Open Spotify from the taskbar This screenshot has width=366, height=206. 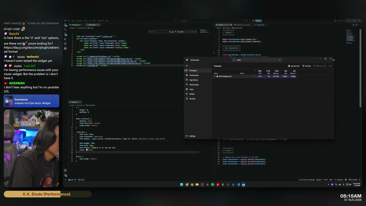(212, 185)
